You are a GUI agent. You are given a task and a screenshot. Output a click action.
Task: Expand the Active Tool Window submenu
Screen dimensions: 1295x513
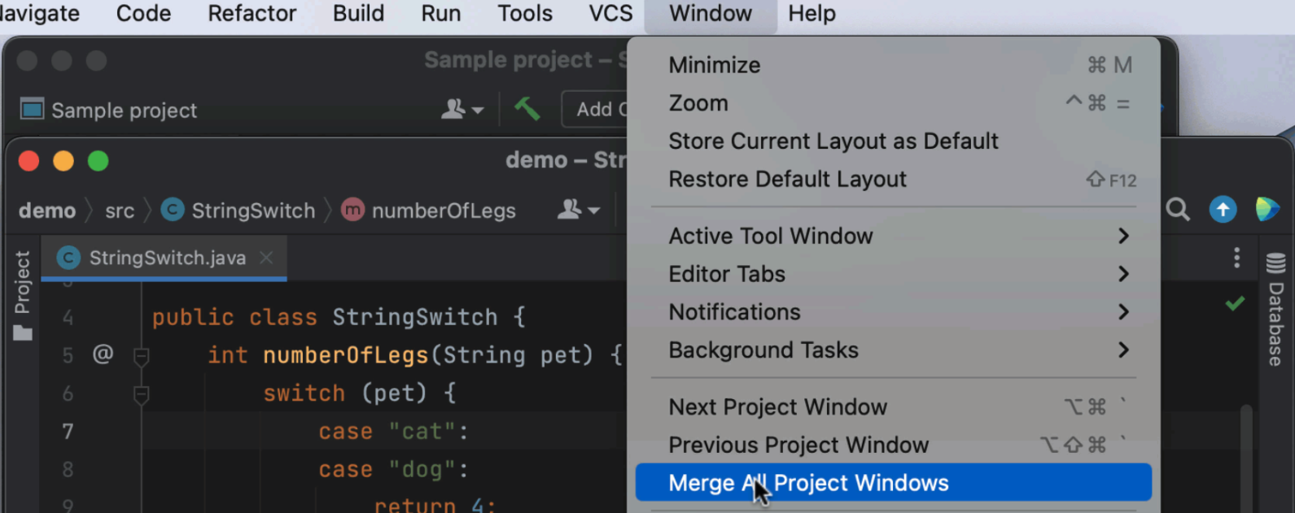pyautogui.click(x=893, y=236)
